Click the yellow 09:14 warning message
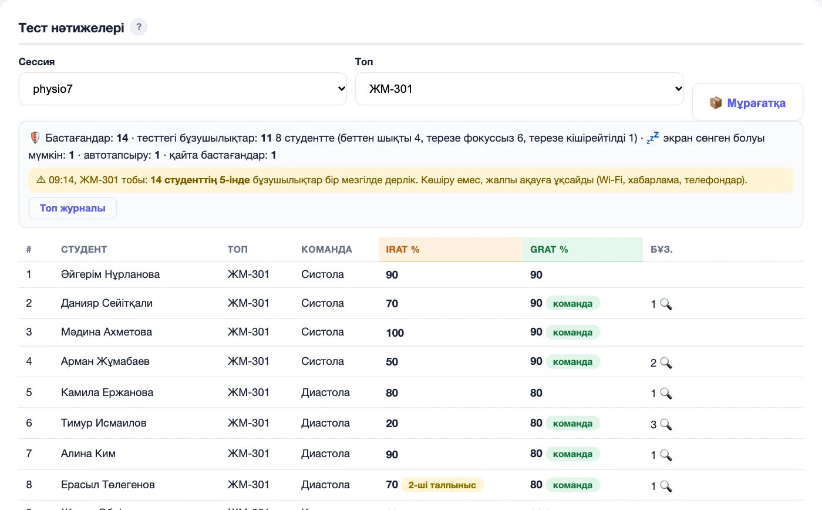Viewport: 822px width, 510px height. pos(411,180)
